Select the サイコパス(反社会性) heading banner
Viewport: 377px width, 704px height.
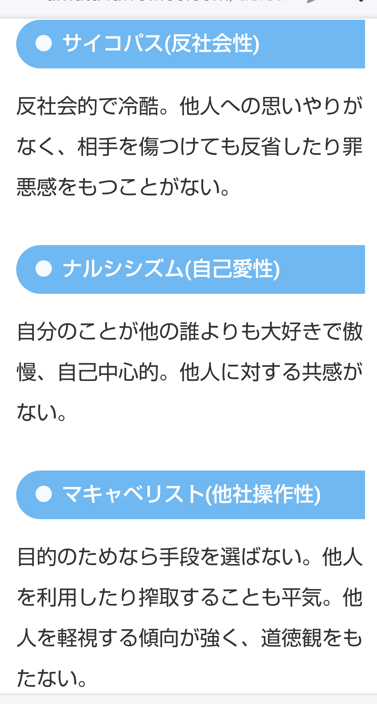pos(191,44)
